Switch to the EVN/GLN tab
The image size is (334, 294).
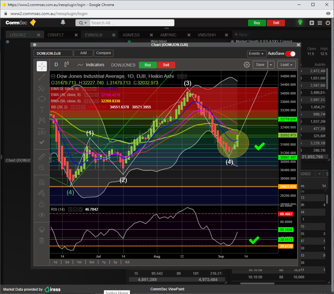point(93,35)
